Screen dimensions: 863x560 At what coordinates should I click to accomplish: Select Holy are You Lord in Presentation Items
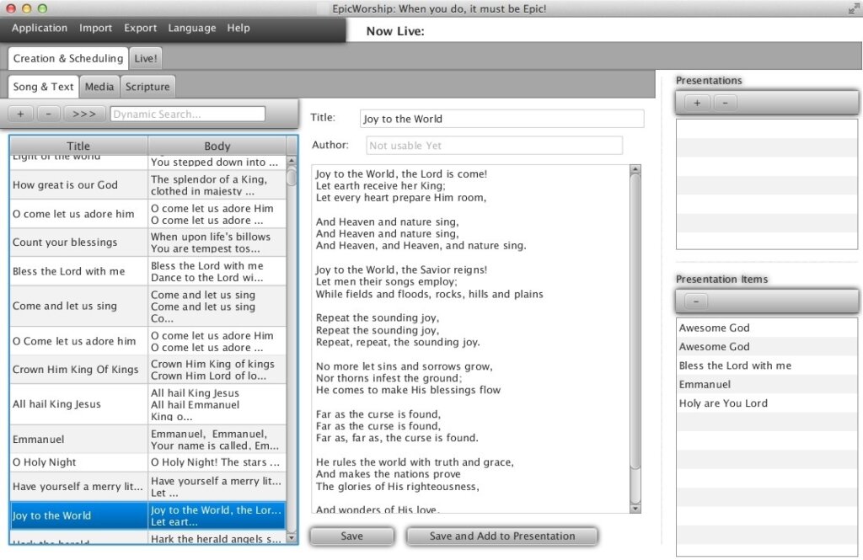pos(723,403)
